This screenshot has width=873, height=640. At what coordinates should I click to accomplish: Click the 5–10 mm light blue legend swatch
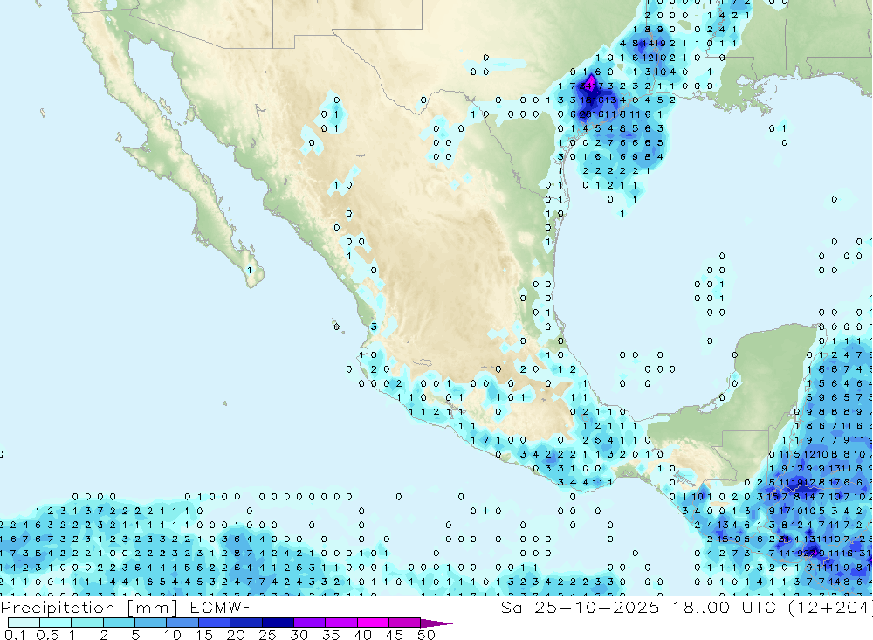pos(151,623)
